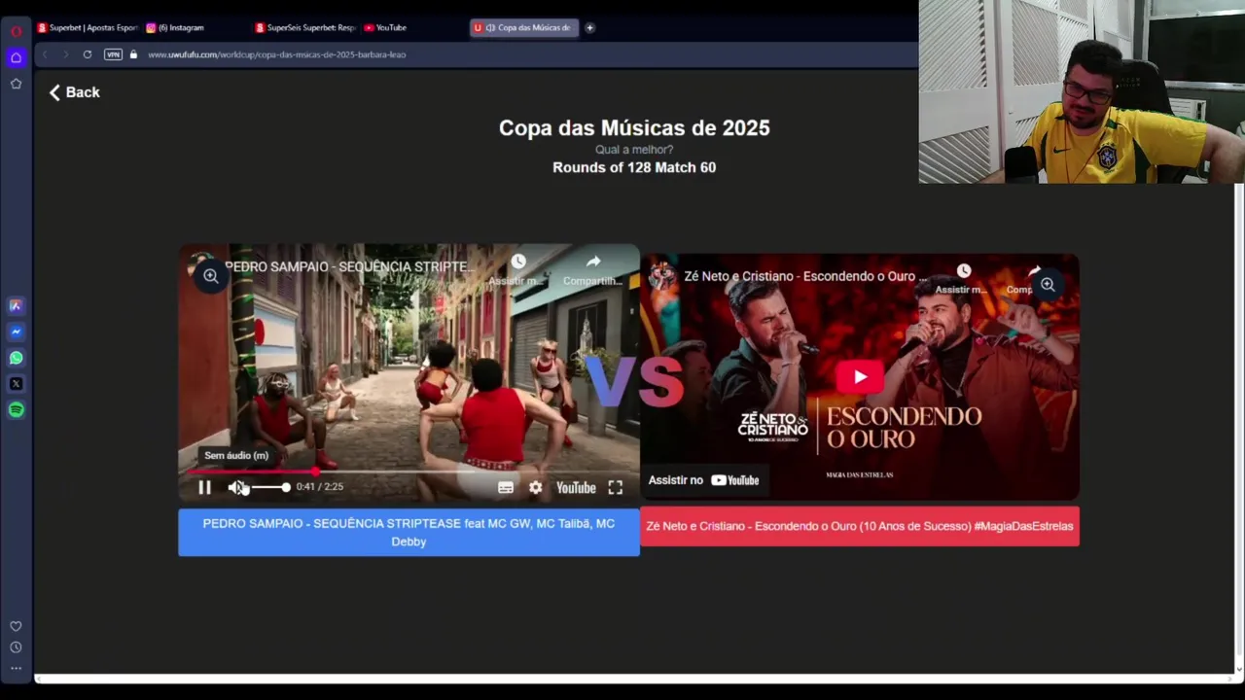Viewport: 1245px width, 700px height.
Task: Click YouTube logo in left player
Action: (x=576, y=487)
